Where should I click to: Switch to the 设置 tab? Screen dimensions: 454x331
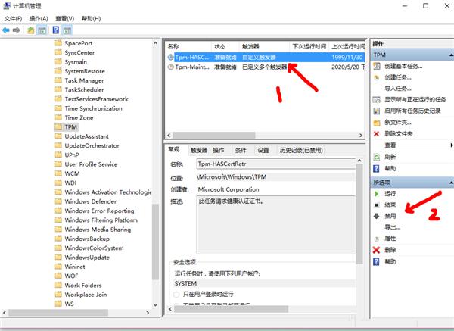(263, 151)
